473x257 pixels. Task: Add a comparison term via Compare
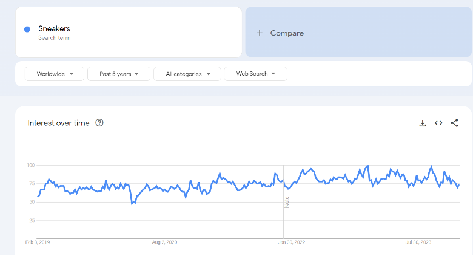pos(358,32)
